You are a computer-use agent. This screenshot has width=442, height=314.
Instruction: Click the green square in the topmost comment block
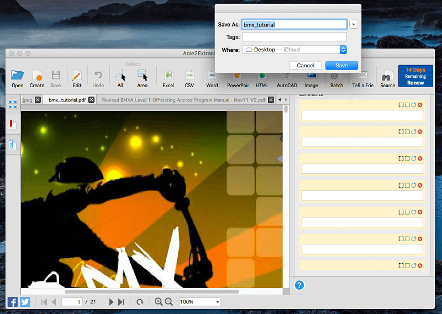(407, 105)
